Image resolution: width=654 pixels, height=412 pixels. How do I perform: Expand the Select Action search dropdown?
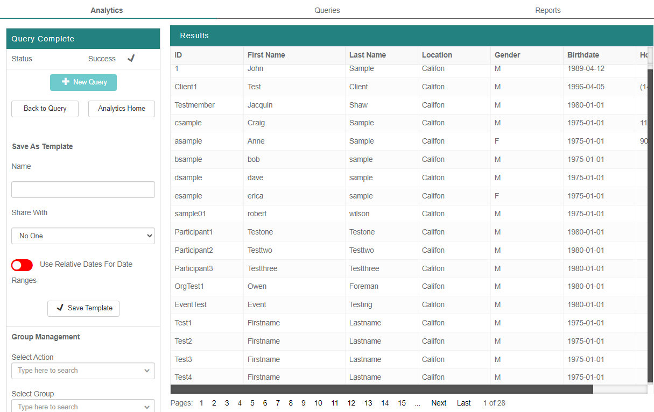[x=83, y=371]
